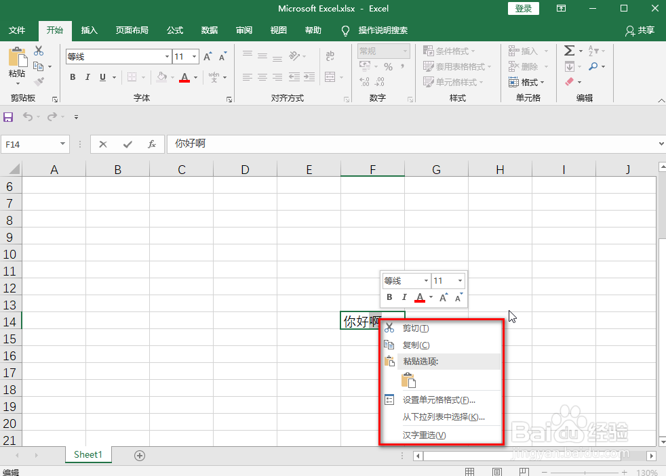The width and height of the screenshot is (666, 476).
Task: Toggle center horizontal alignment in ribbon
Action: tap(262, 77)
